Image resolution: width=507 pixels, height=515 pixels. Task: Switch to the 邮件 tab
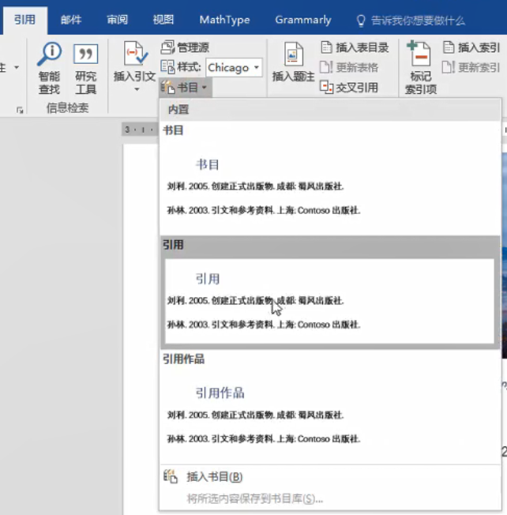click(x=71, y=20)
